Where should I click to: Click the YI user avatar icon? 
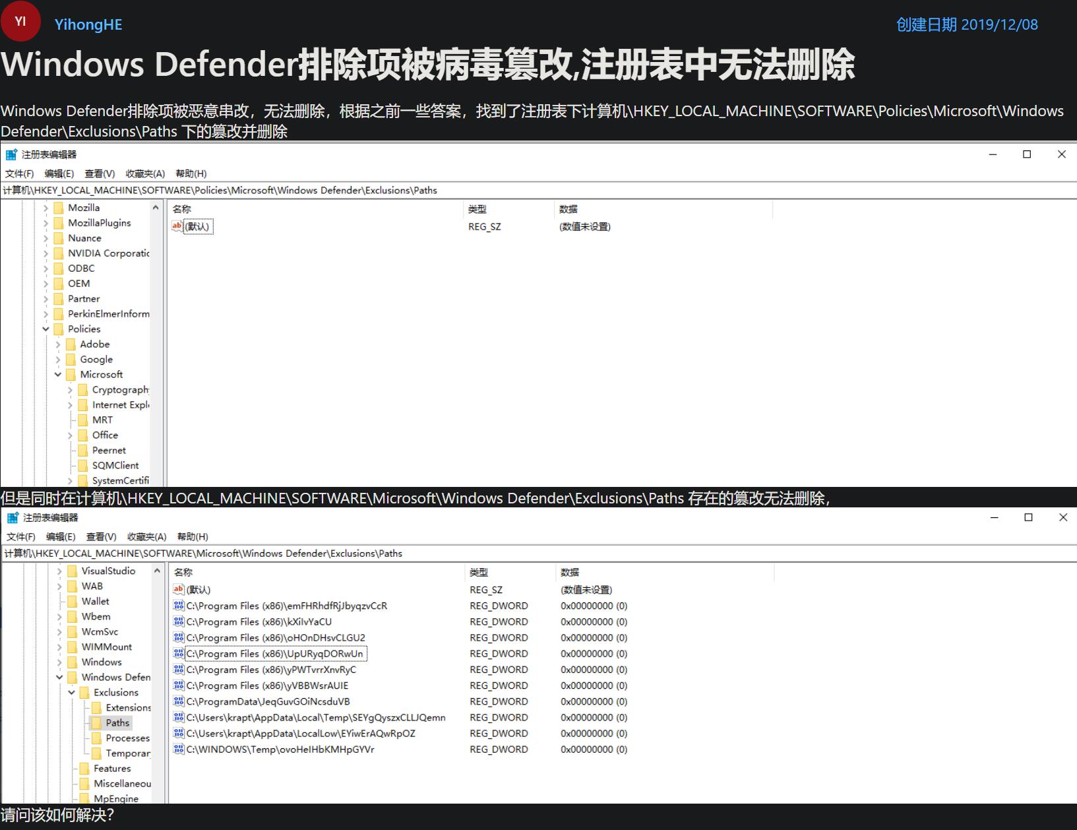[x=20, y=22]
